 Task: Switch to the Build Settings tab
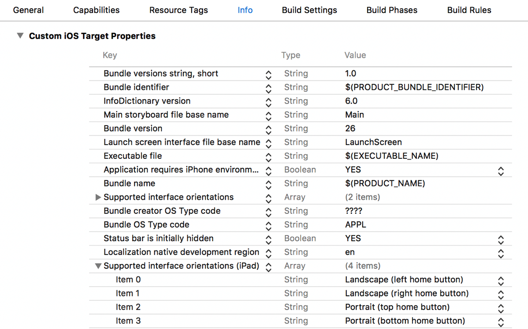tap(309, 10)
